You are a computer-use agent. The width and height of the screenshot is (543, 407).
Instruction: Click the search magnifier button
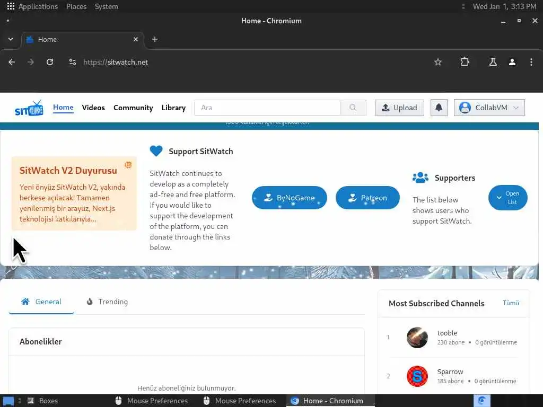(353, 108)
